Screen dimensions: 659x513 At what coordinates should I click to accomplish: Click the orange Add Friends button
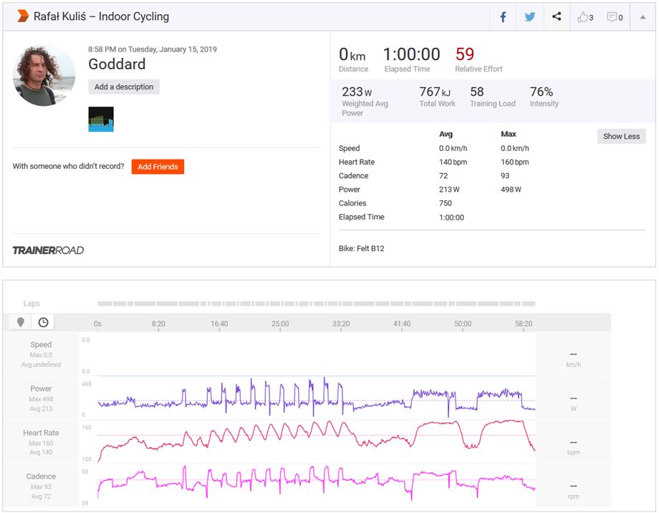point(158,167)
